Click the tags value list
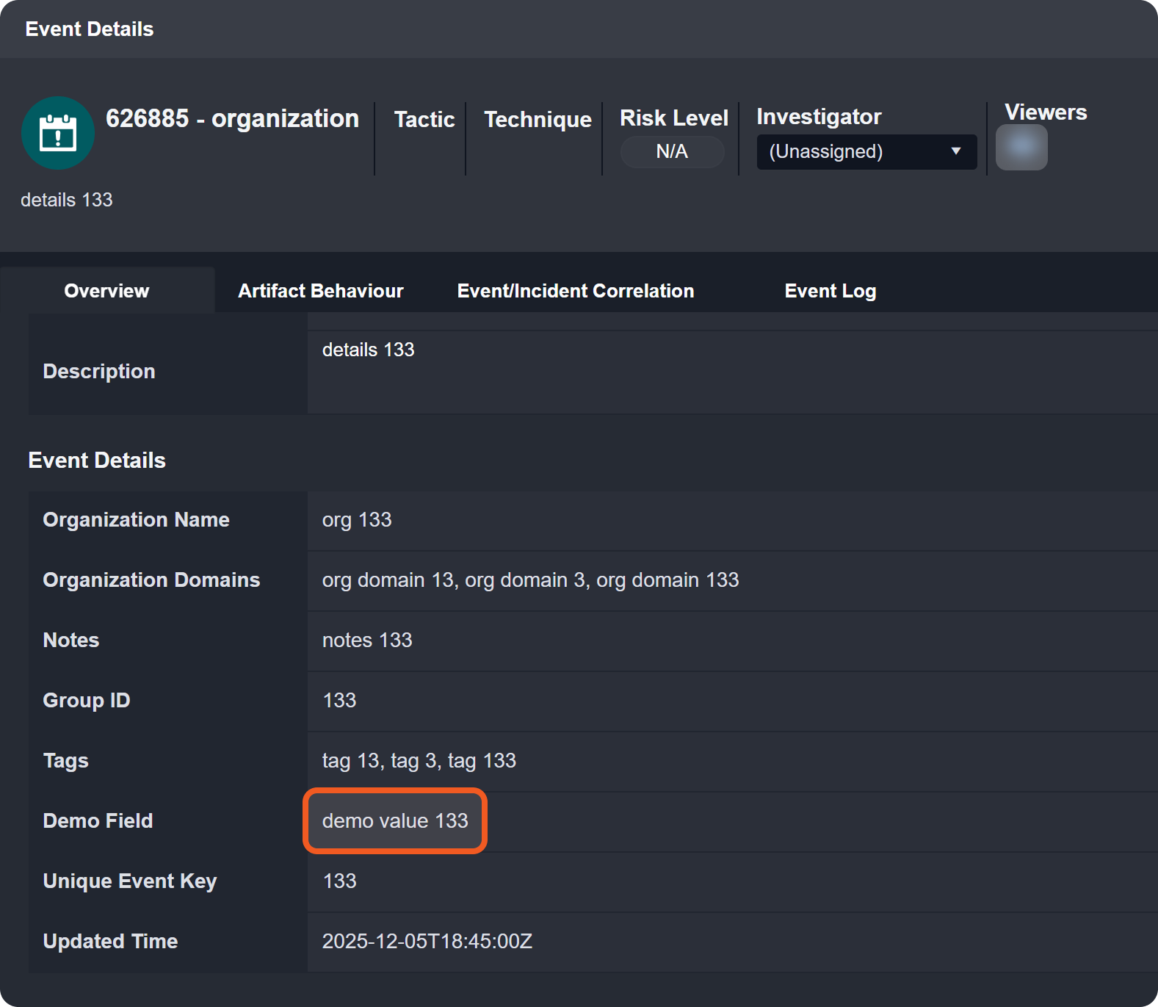The image size is (1158, 1007). [x=419, y=761]
